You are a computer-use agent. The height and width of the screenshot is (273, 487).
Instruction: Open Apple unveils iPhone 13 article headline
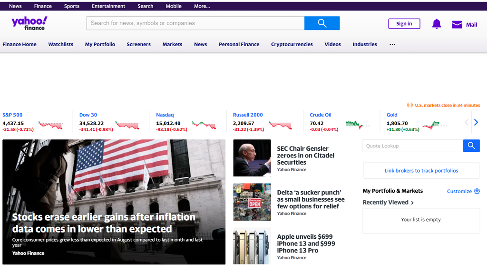(x=306, y=244)
